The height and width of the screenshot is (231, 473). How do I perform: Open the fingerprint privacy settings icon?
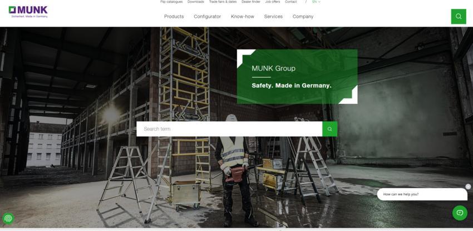coord(8,219)
